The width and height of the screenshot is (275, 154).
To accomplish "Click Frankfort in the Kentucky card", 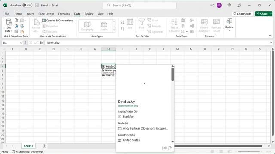I will pos(128,117).
